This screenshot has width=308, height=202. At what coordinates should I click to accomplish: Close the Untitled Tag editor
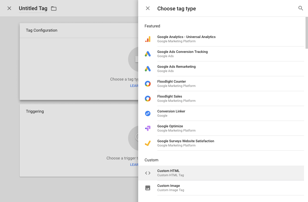tap(9, 8)
